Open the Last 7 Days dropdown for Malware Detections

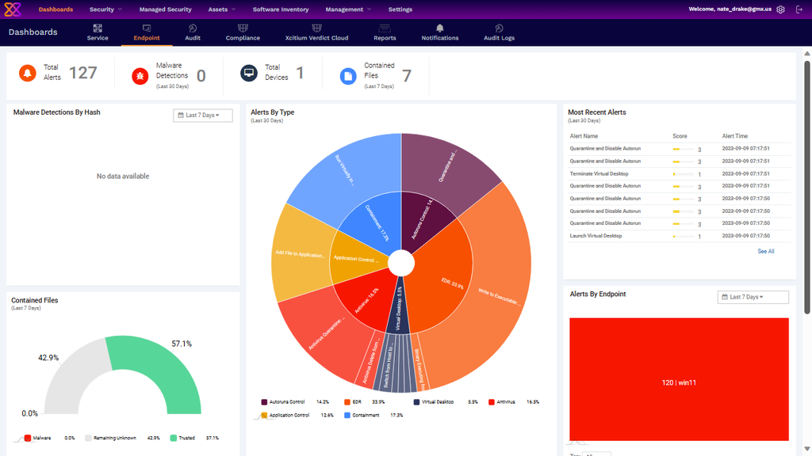[x=203, y=115]
